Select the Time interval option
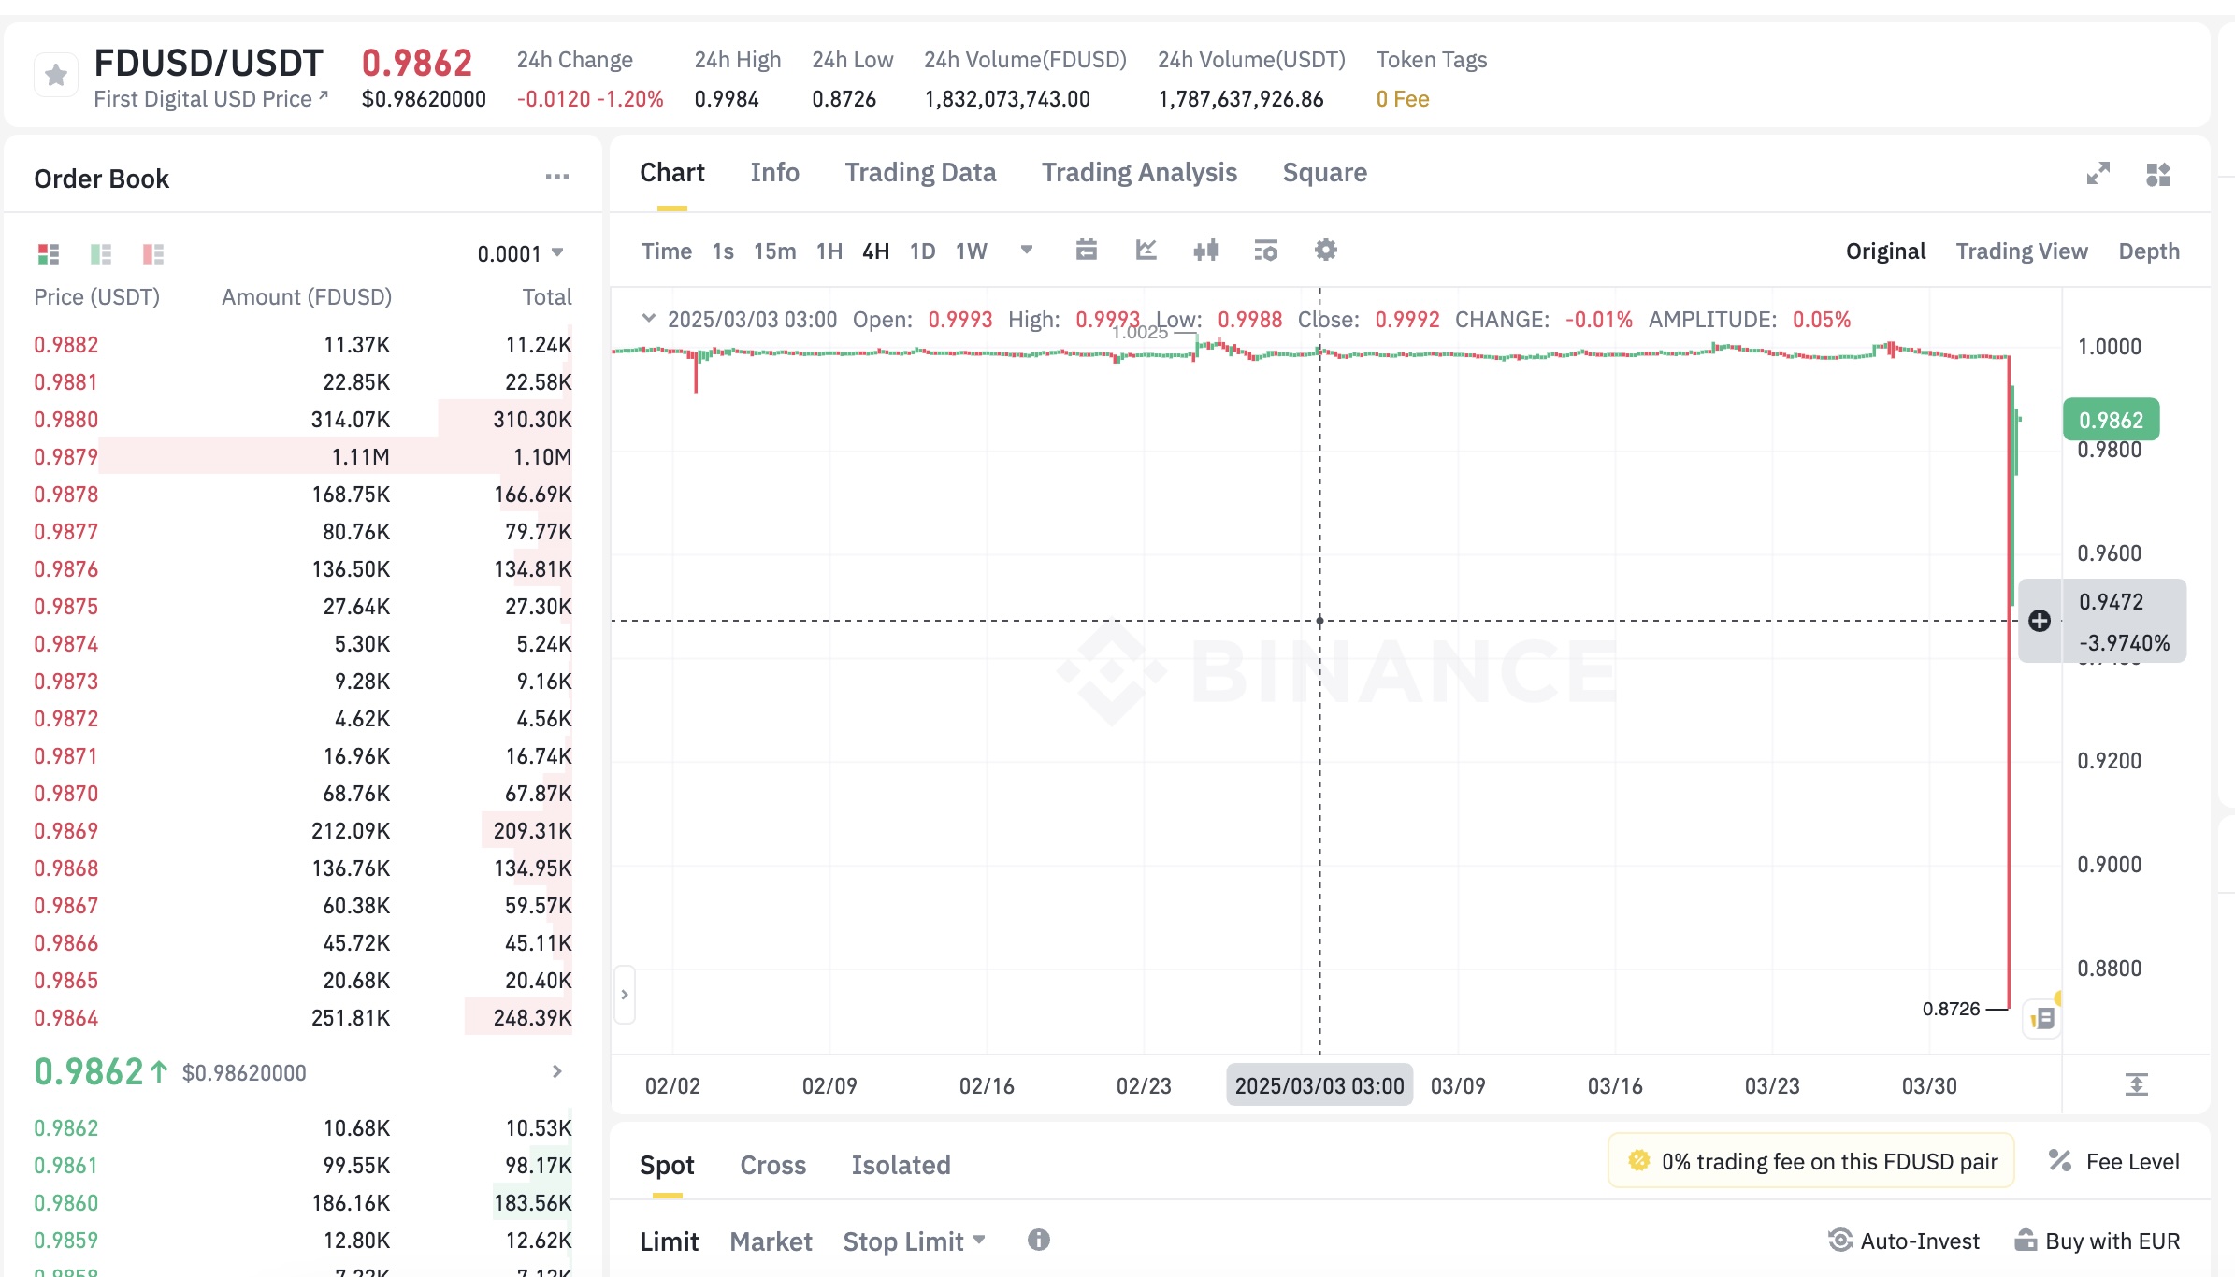Screen dimensions: 2235x1277 click(x=667, y=251)
